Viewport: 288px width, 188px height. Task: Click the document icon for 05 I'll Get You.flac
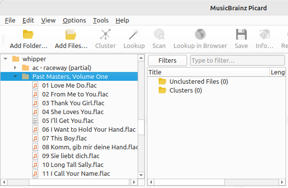[35, 120]
